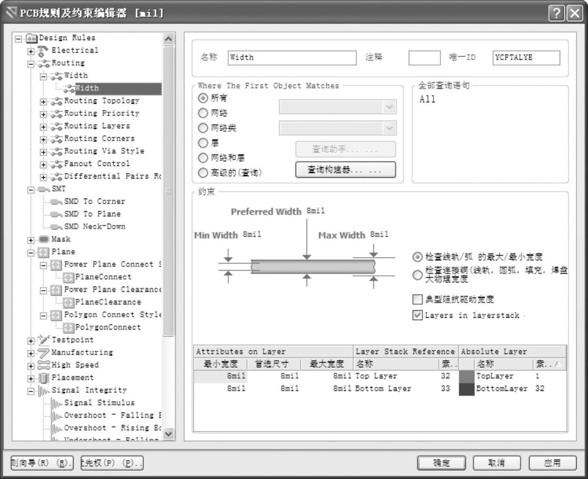Click the 确定 (OK) button
The width and height of the screenshot is (588, 479).
pyautogui.click(x=441, y=463)
